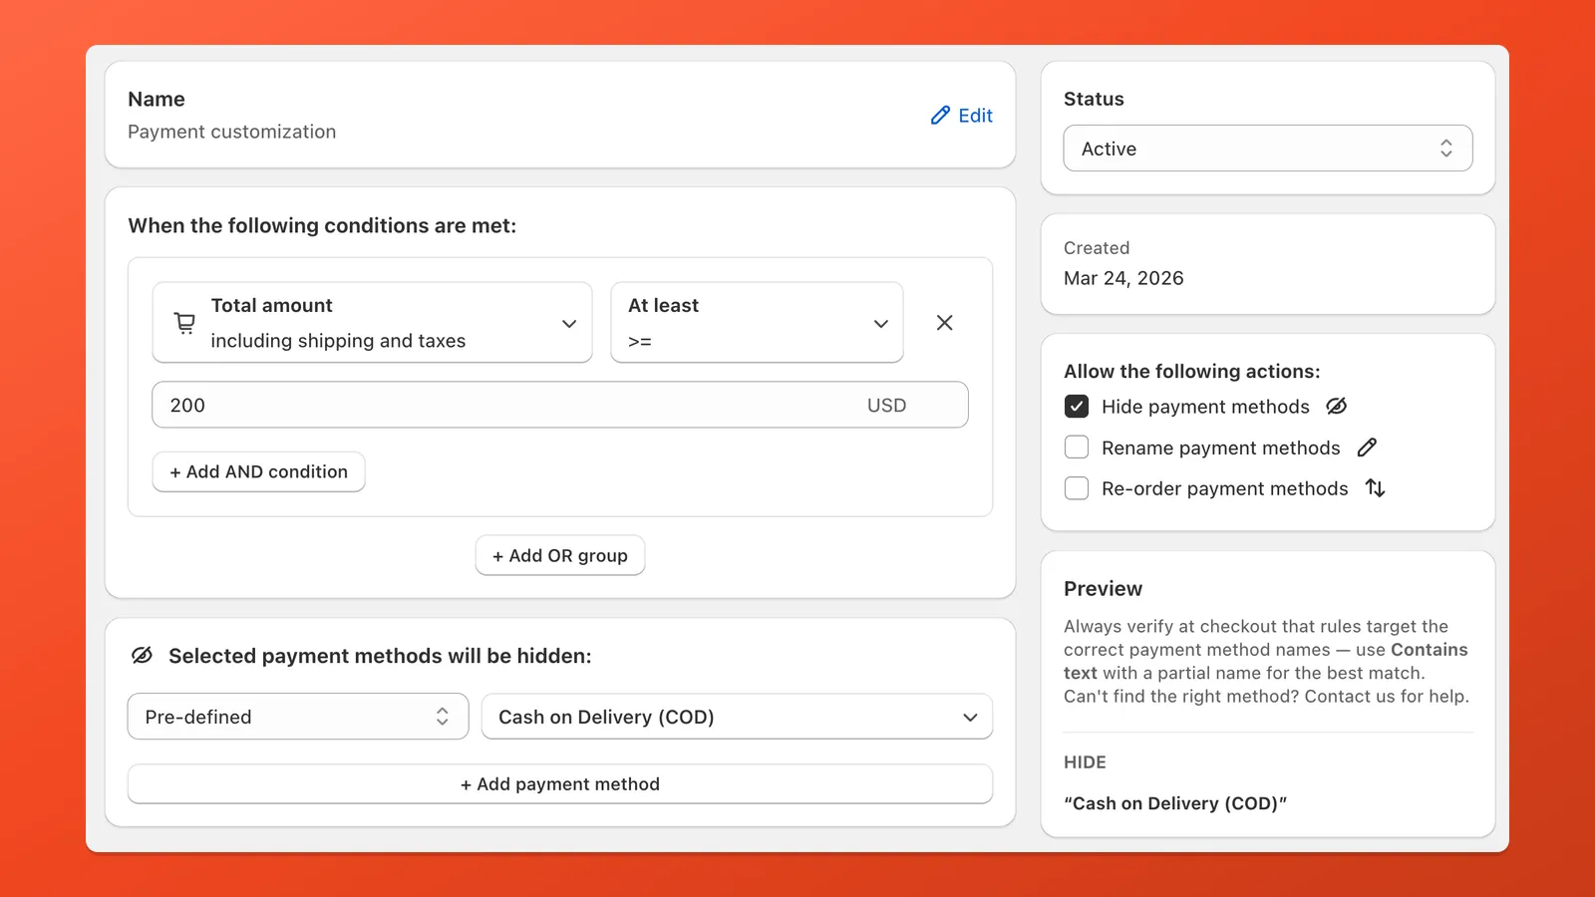Click the stepper arrows on the Active status selector

pyautogui.click(x=1446, y=148)
